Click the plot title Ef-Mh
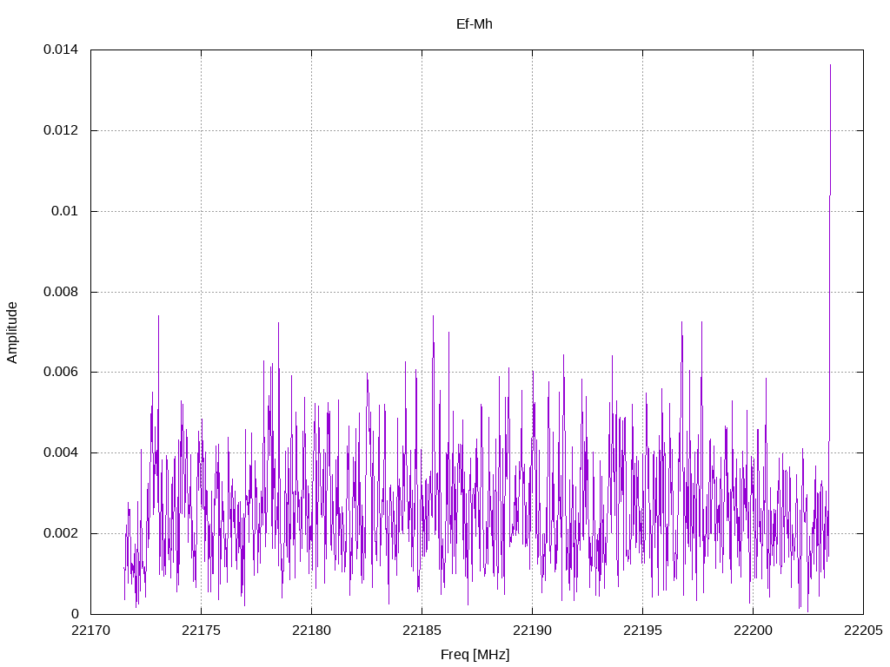The image size is (890, 667). point(474,24)
